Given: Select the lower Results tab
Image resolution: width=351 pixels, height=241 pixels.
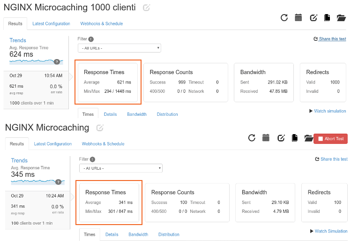Looking at the screenshot, I should click(17, 144).
